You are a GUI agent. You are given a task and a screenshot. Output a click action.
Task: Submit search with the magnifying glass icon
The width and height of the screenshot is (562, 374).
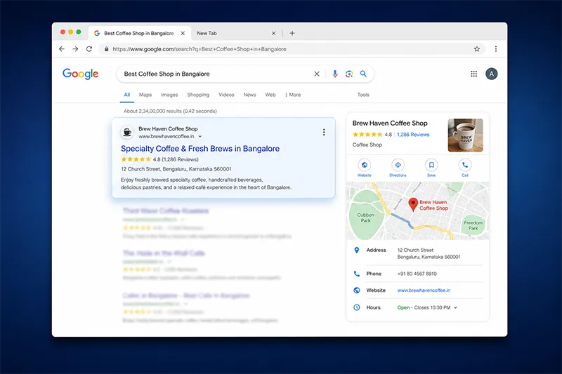tap(363, 74)
